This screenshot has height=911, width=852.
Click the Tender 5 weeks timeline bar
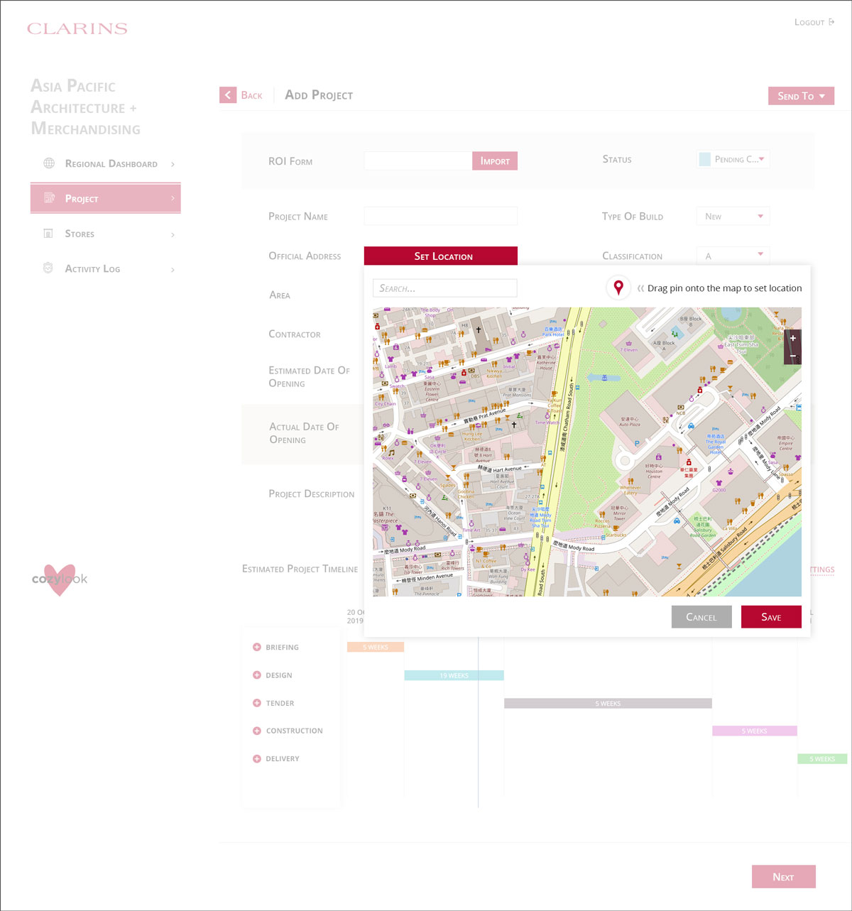pyautogui.click(x=608, y=703)
